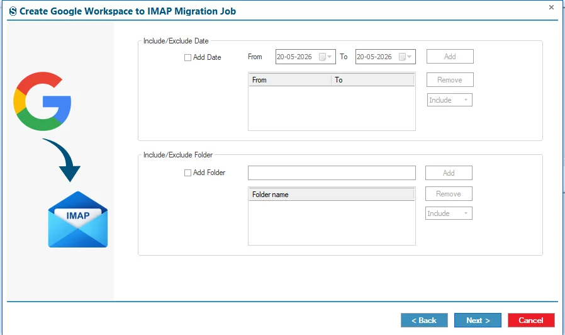
Task: Click the red Cancel button
Action: (531, 321)
